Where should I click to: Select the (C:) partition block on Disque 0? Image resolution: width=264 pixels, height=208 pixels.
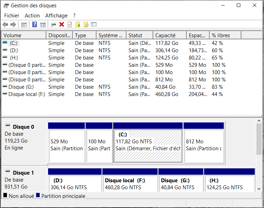148,145
